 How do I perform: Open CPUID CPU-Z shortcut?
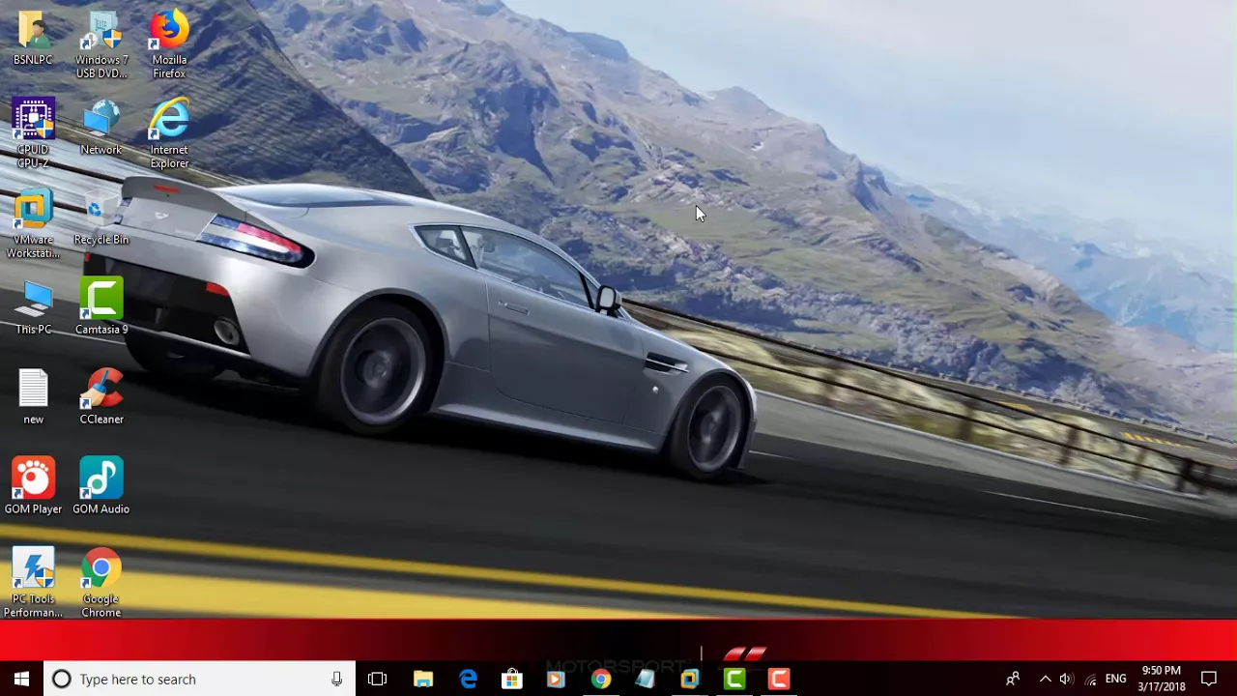33,133
